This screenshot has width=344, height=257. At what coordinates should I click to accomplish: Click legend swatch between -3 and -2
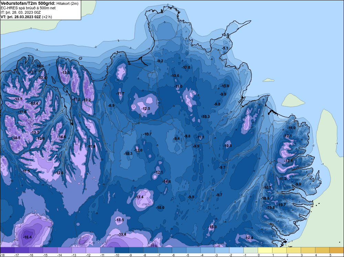click(222, 250)
